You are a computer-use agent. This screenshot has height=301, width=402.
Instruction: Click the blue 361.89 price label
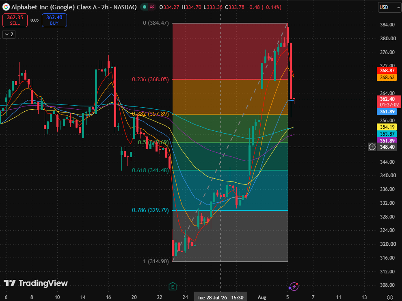(387, 112)
